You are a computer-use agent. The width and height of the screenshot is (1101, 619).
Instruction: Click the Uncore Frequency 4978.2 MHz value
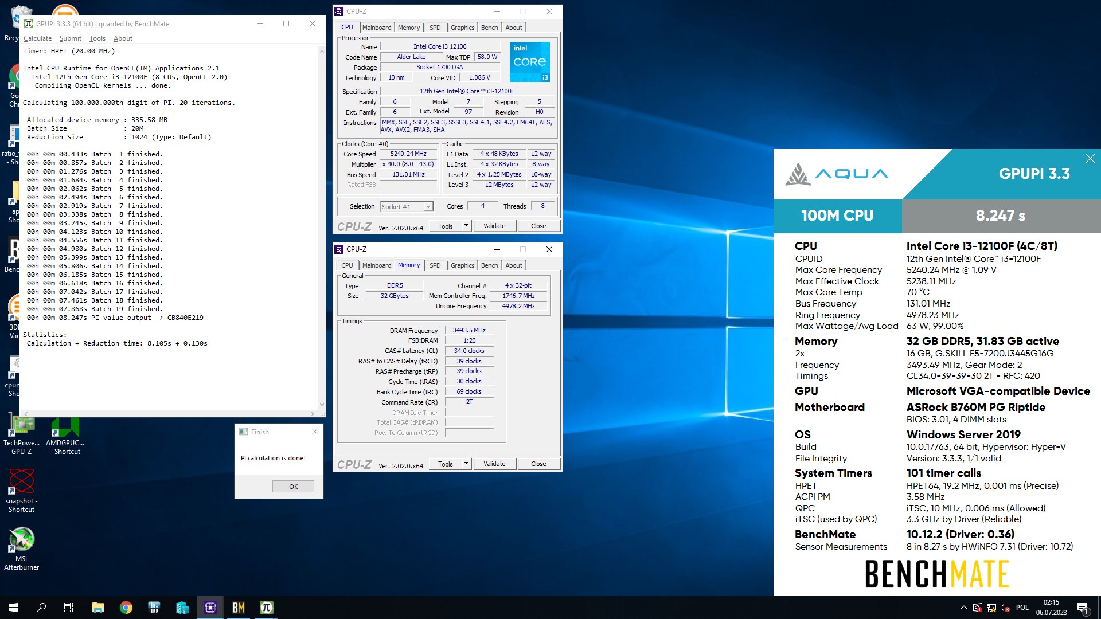click(x=518, y=306)
